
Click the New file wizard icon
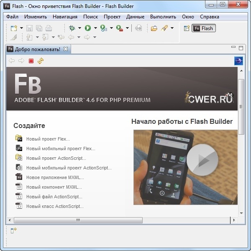(x=13, y=28)
